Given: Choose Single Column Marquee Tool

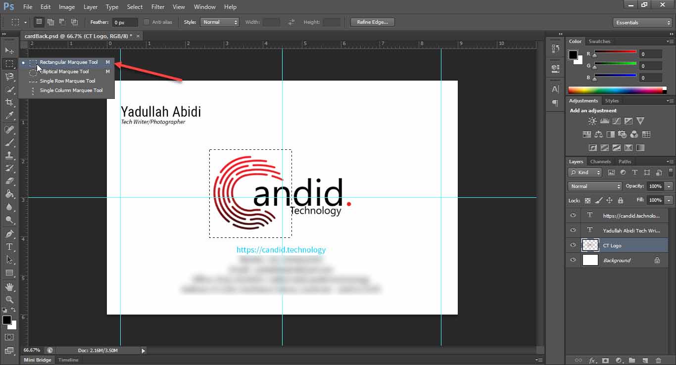Looking at the screenshot, I should [66, 91].
